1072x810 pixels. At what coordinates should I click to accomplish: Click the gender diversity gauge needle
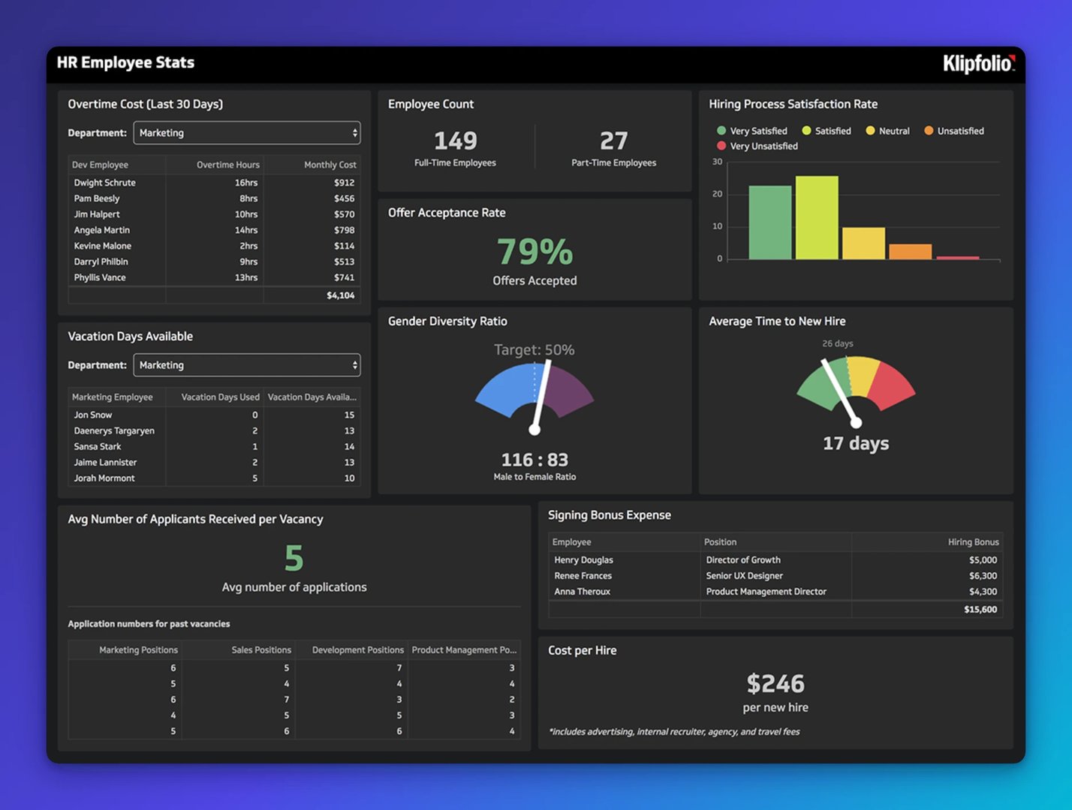(541, 396)
